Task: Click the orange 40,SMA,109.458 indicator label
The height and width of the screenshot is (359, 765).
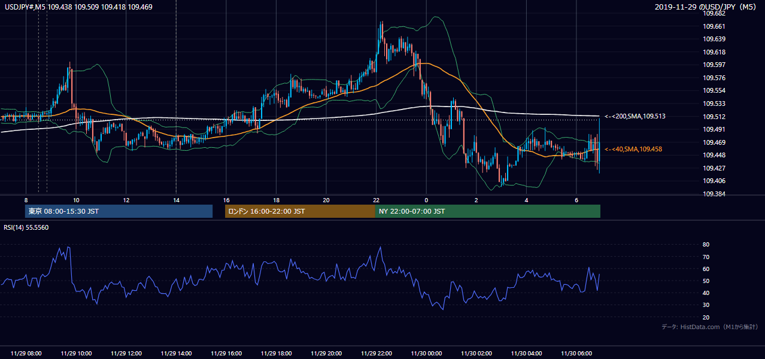Action: [x=634, y=149]
